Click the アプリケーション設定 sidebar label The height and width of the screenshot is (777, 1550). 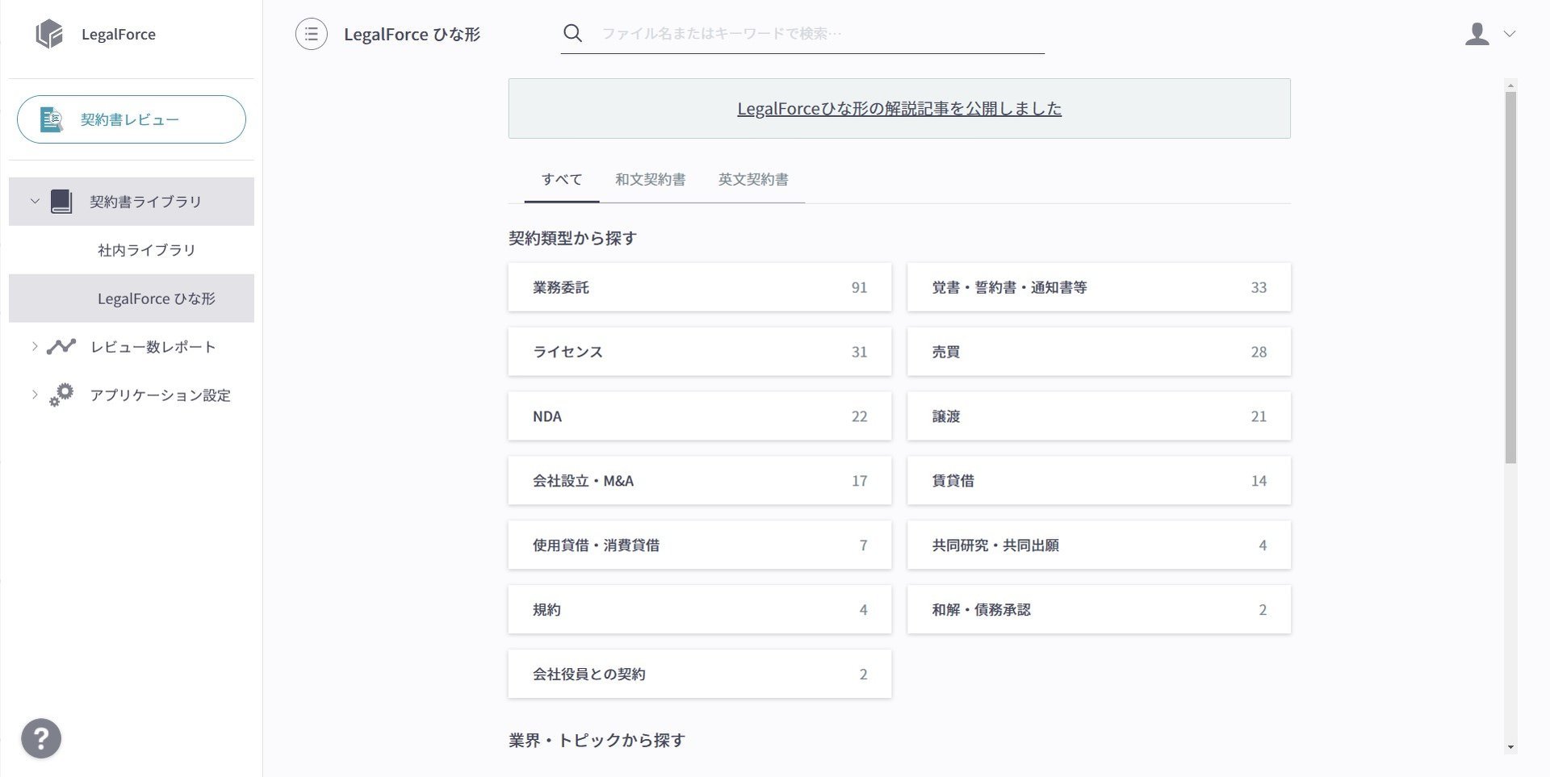tap(161, 395)
